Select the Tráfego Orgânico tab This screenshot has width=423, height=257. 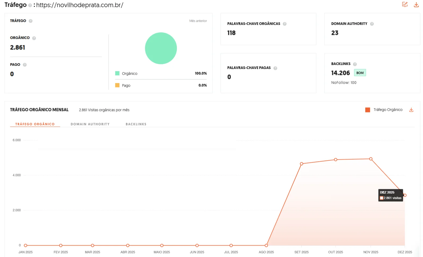(35, 124)
